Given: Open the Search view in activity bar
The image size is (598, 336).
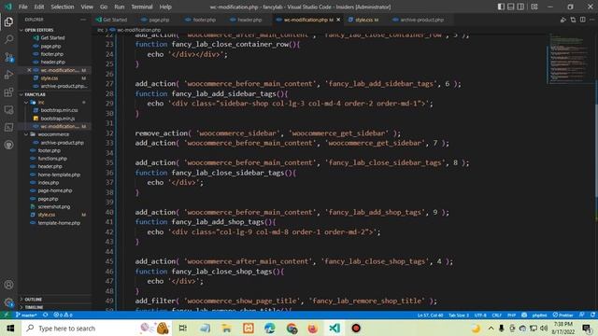Looking at the screenshot, I should [x=8, y=39].
